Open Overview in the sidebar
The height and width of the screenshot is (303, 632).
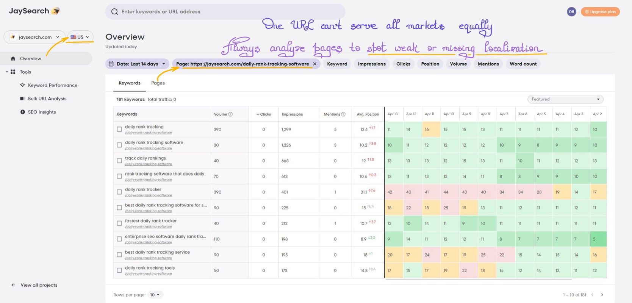pyautogui.click(x=46, y=58)
